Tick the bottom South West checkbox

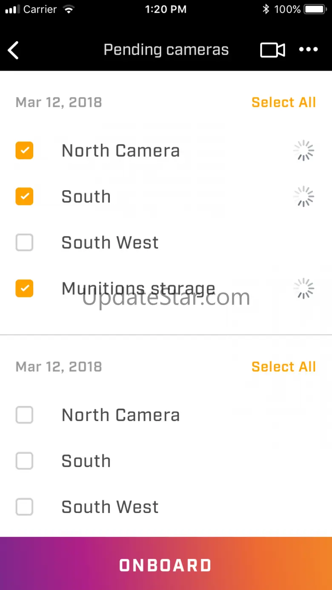[x=24, y=507]
